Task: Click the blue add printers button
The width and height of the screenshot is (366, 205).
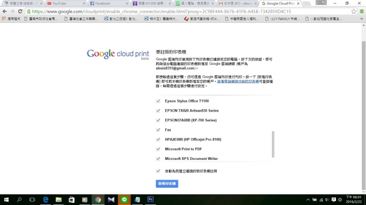Action: 167,184
